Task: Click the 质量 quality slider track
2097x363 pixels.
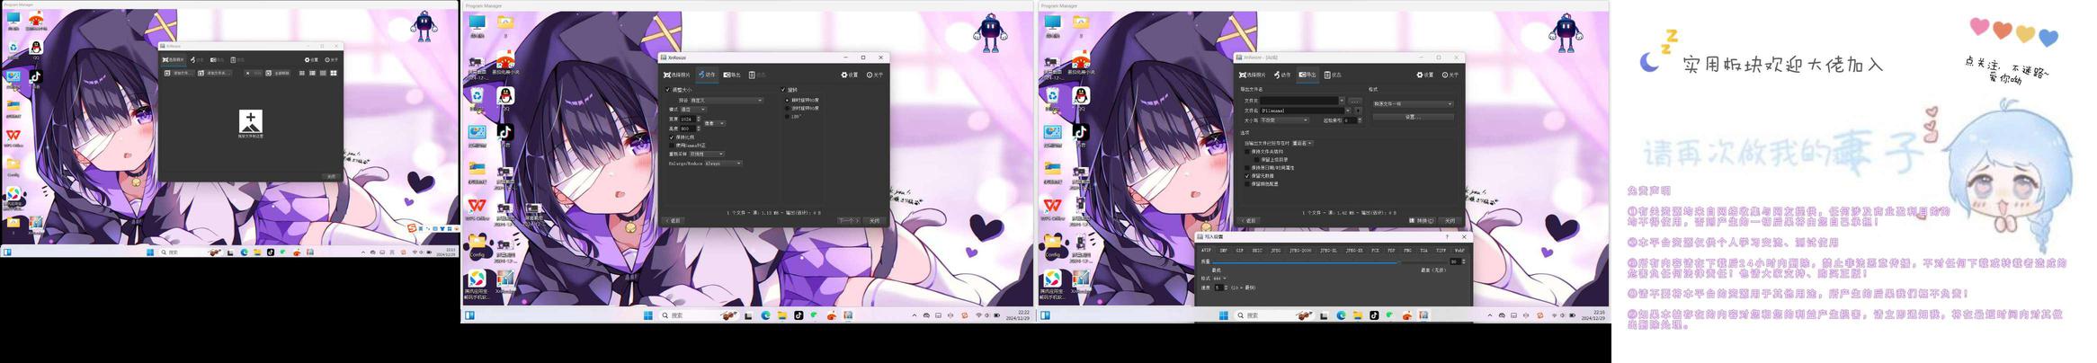Action: click(1329, 262)
